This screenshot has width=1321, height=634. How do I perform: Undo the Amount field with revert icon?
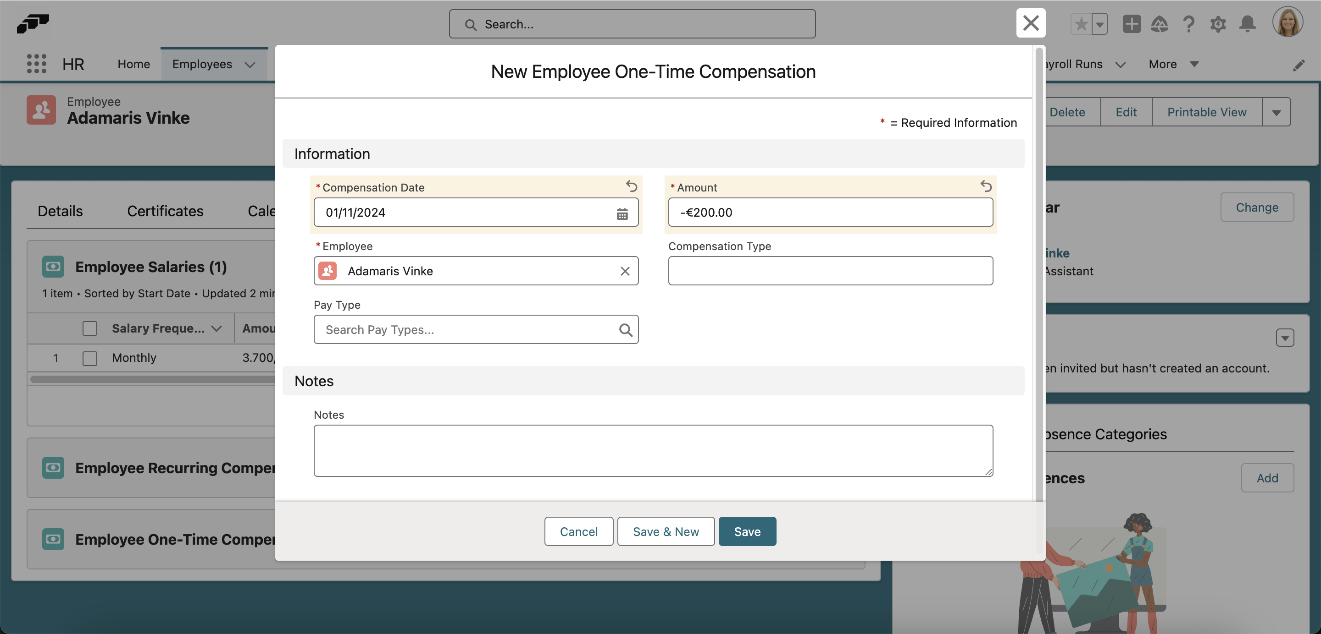point(986,186)
